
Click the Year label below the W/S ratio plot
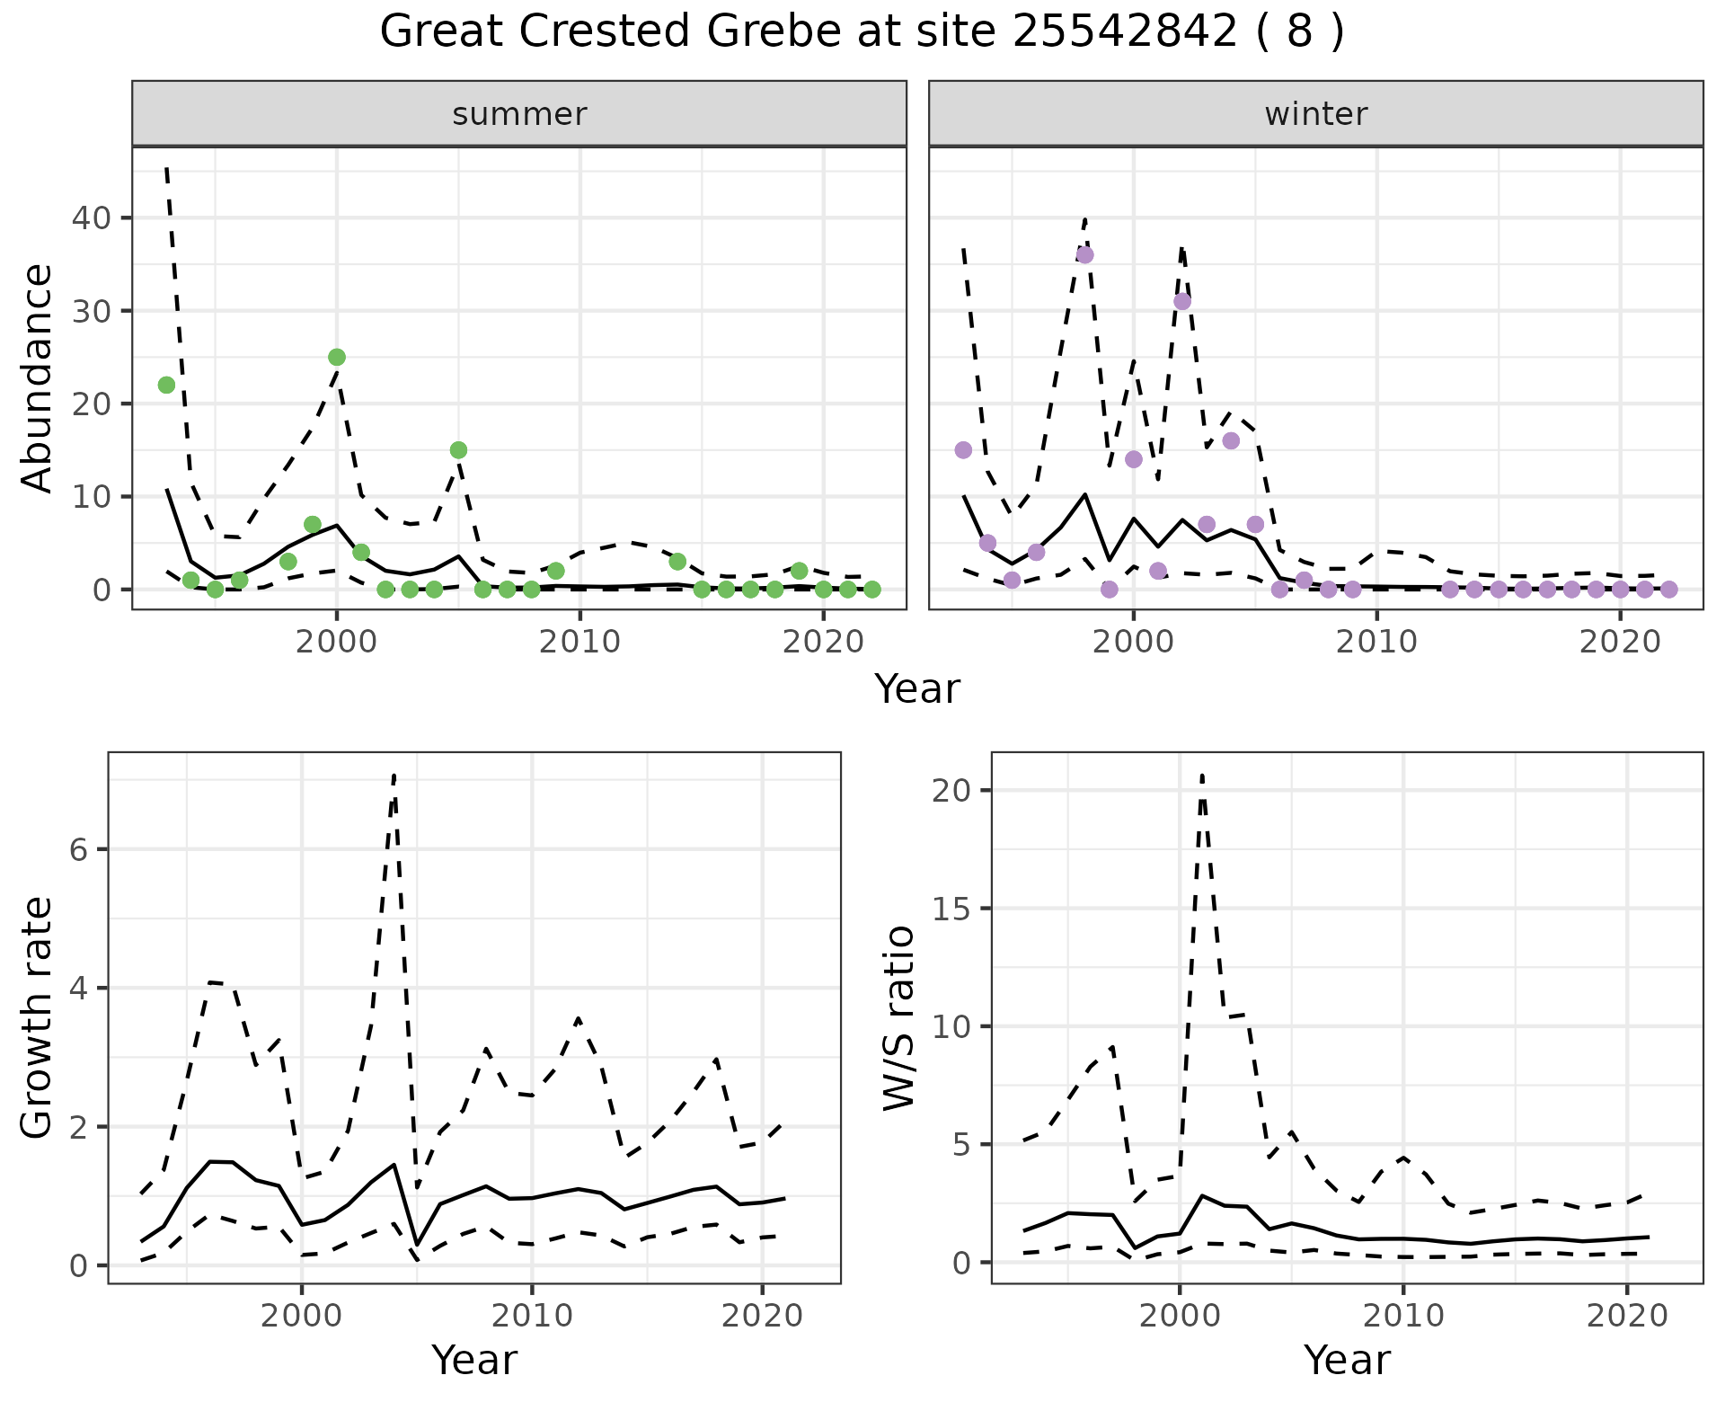pos(1347,1361)
